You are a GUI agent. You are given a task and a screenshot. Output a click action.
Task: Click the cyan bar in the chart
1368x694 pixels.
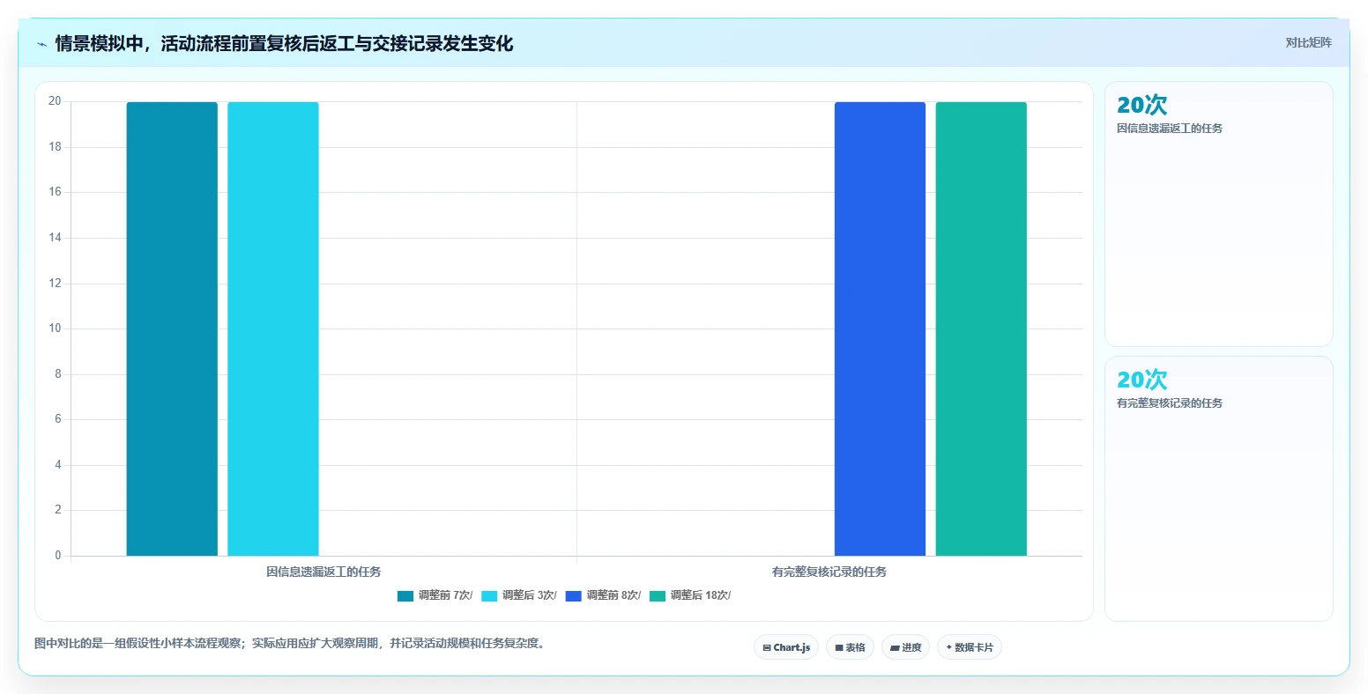tap(273, 329)
